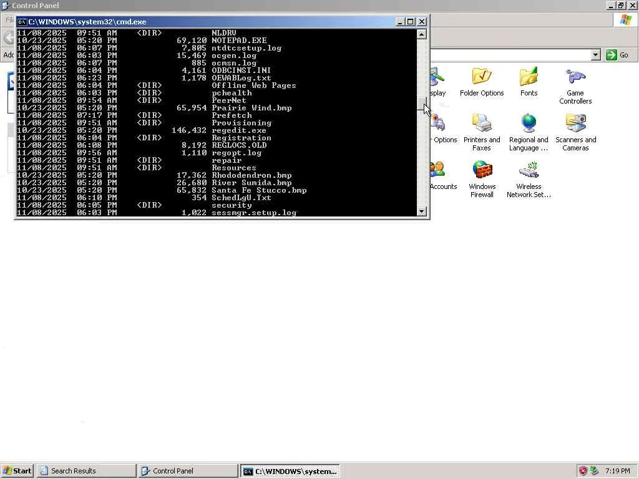Click the Start button
This screenshot has height=479, width=639.
point(17,471)
